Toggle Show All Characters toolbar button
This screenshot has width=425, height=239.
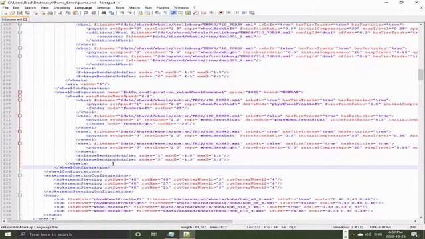pyautogui.click(x=165, y=13)
